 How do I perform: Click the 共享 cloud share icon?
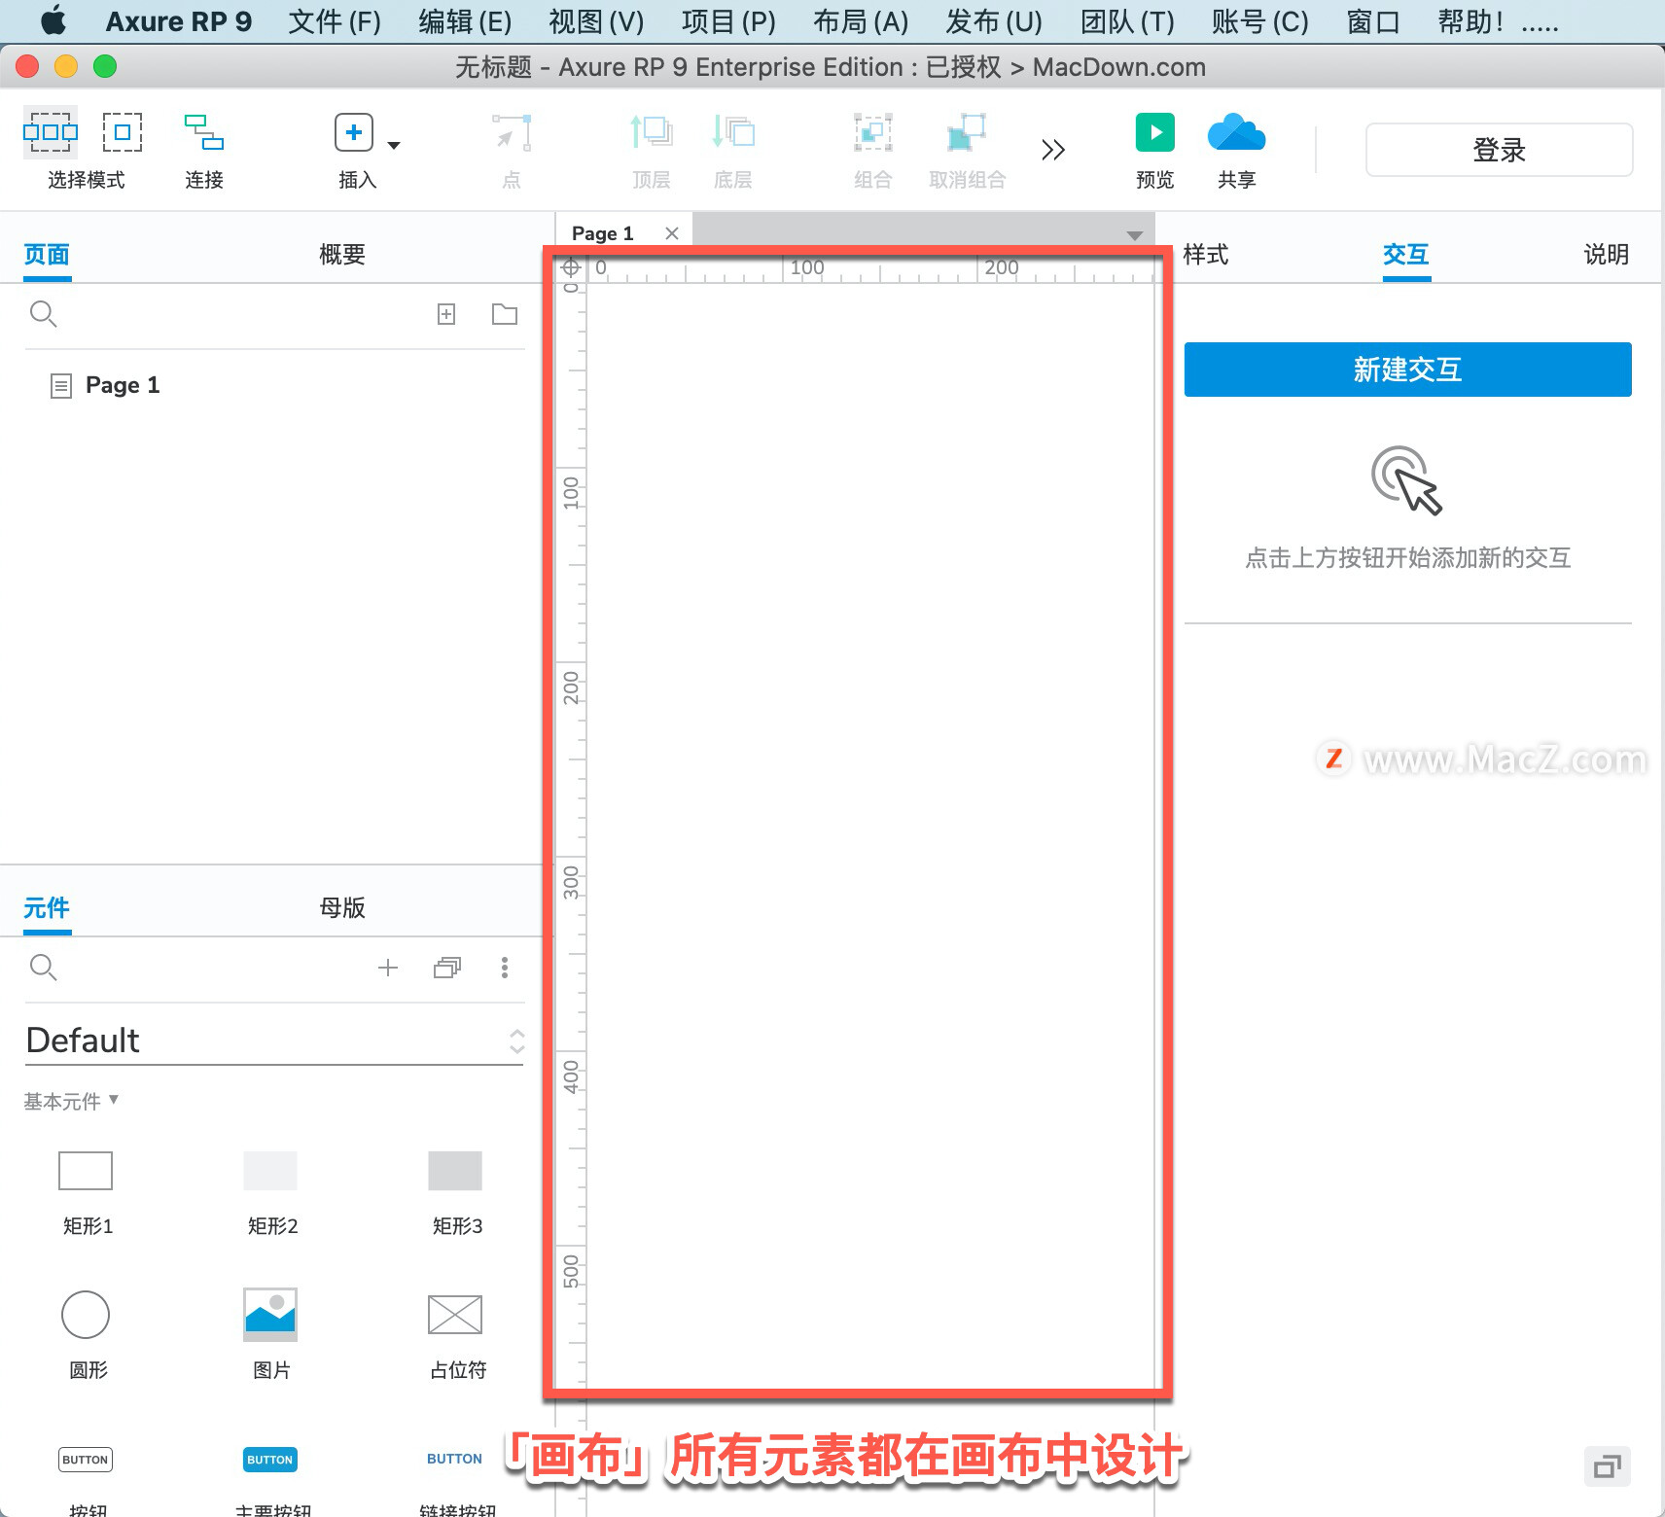[x=1236, y=132]
